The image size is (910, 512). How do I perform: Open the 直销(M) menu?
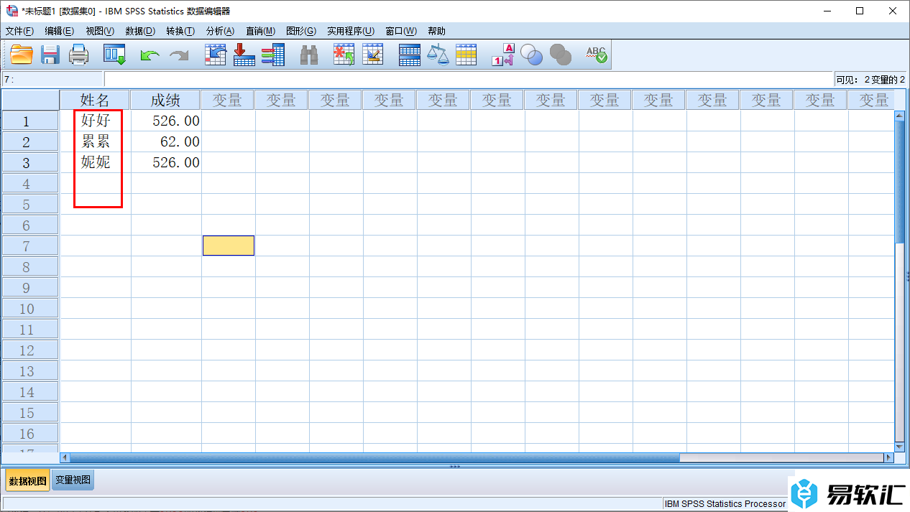click(260, 31)
